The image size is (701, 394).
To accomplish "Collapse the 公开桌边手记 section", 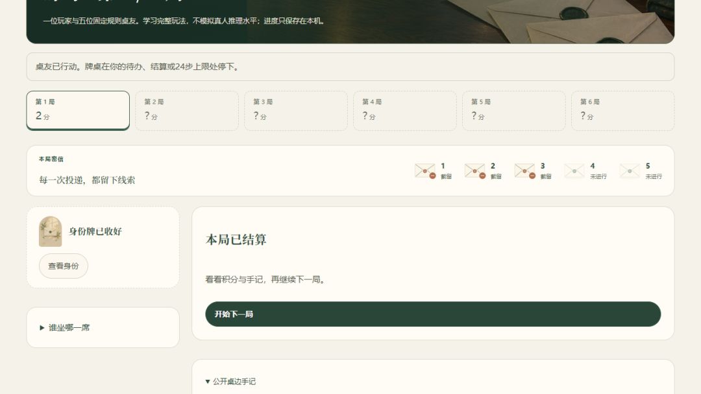I will click(x=230, y=382).
